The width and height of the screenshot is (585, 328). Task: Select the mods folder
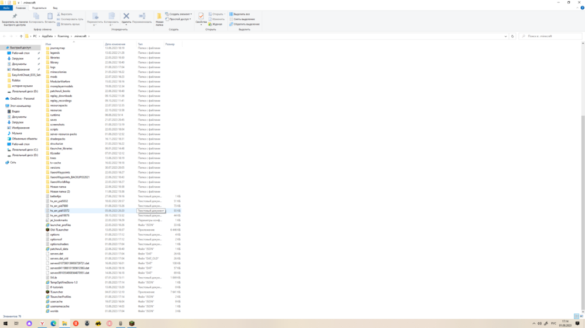(54, 76)
